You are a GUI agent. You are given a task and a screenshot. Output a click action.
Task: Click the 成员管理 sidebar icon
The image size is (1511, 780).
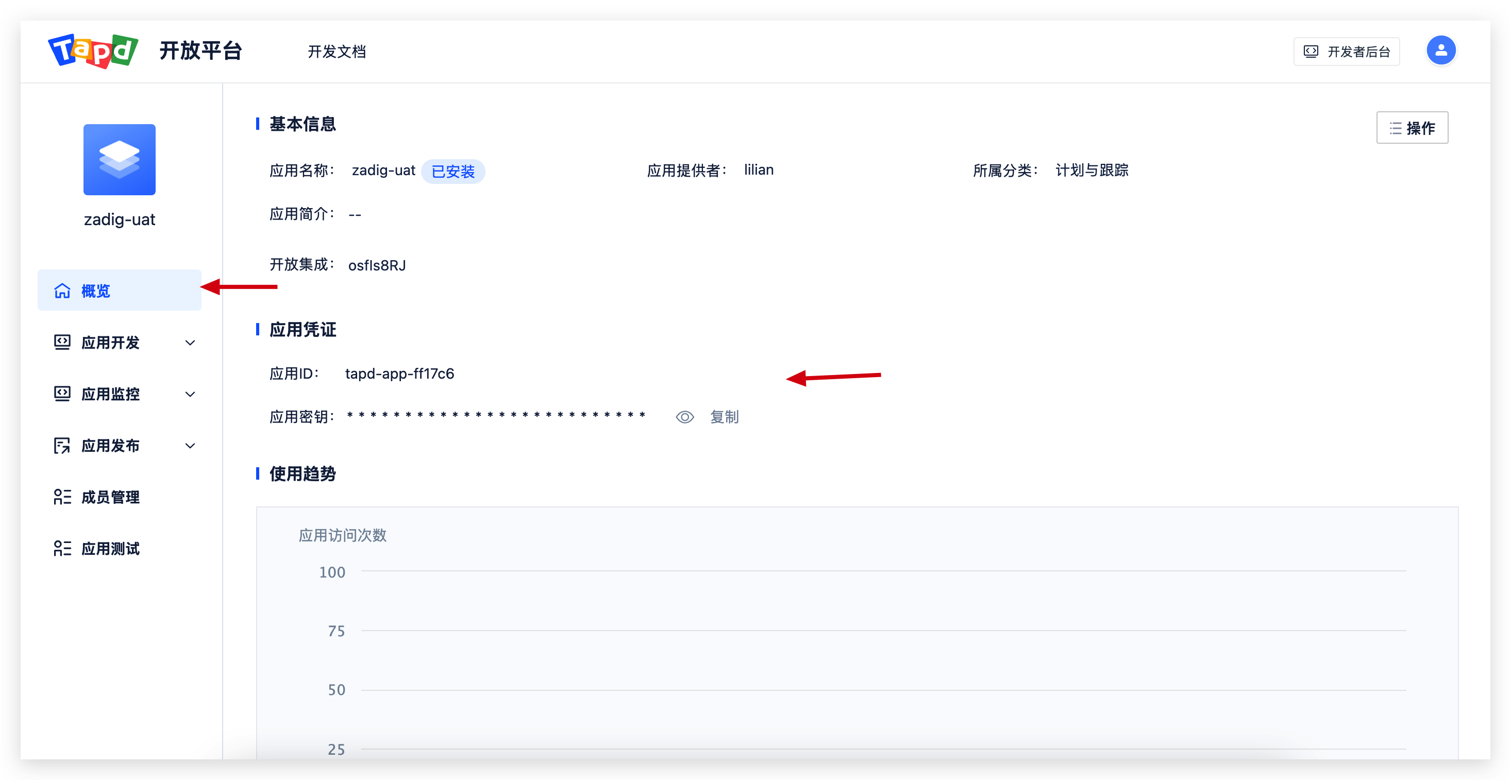pos(62,497)
